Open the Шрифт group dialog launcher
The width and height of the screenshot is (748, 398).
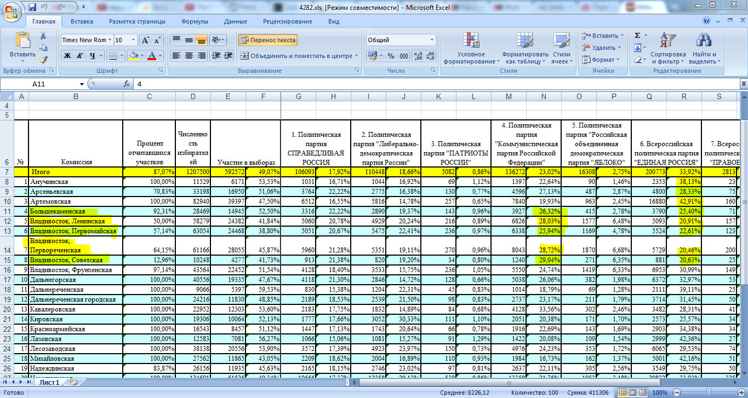tap(161, 71)
